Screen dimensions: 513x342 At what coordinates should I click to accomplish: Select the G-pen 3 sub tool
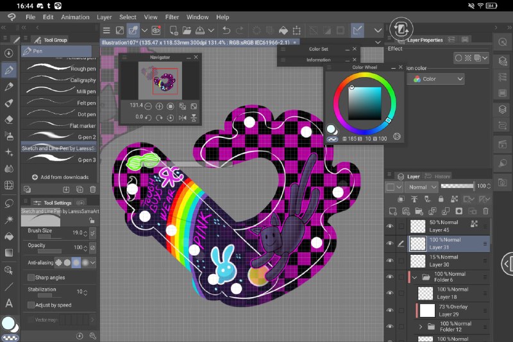click(x=59, y=160)
